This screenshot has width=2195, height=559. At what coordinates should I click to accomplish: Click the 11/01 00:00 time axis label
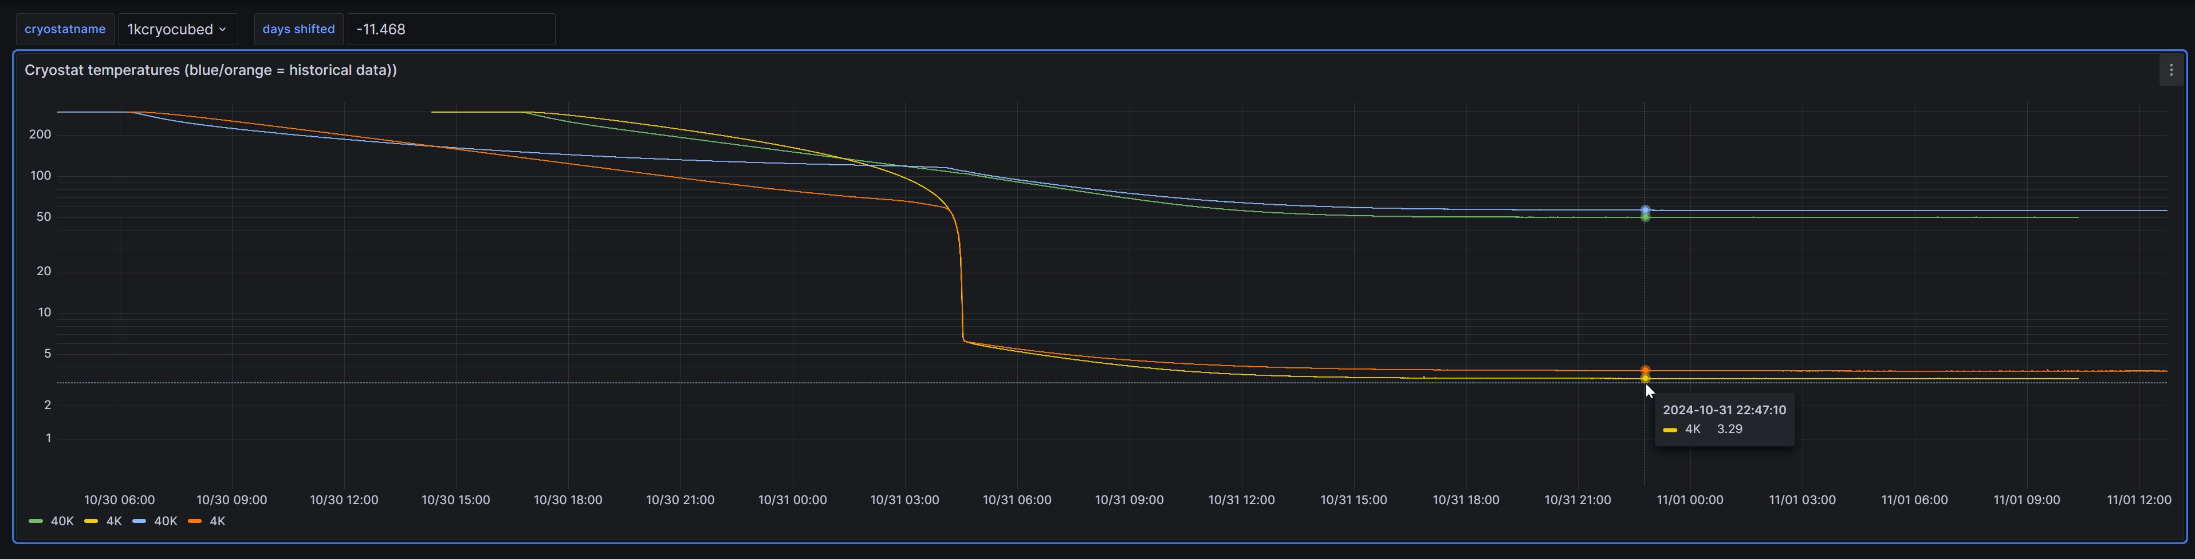pos(1690,500)
